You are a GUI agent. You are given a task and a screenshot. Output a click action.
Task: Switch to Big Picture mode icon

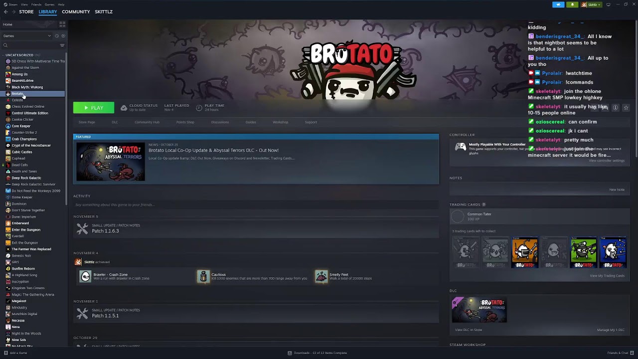608,4
